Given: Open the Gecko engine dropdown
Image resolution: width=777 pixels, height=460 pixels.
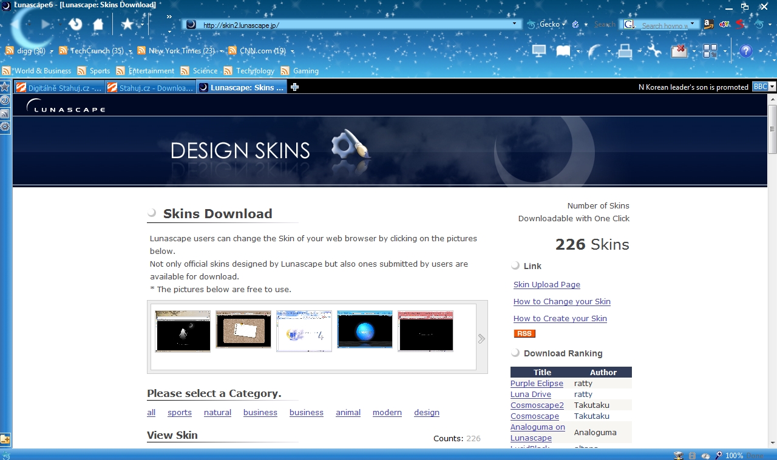Looking at the screenshot, I should pyautogui.click(x=564, y=25).
